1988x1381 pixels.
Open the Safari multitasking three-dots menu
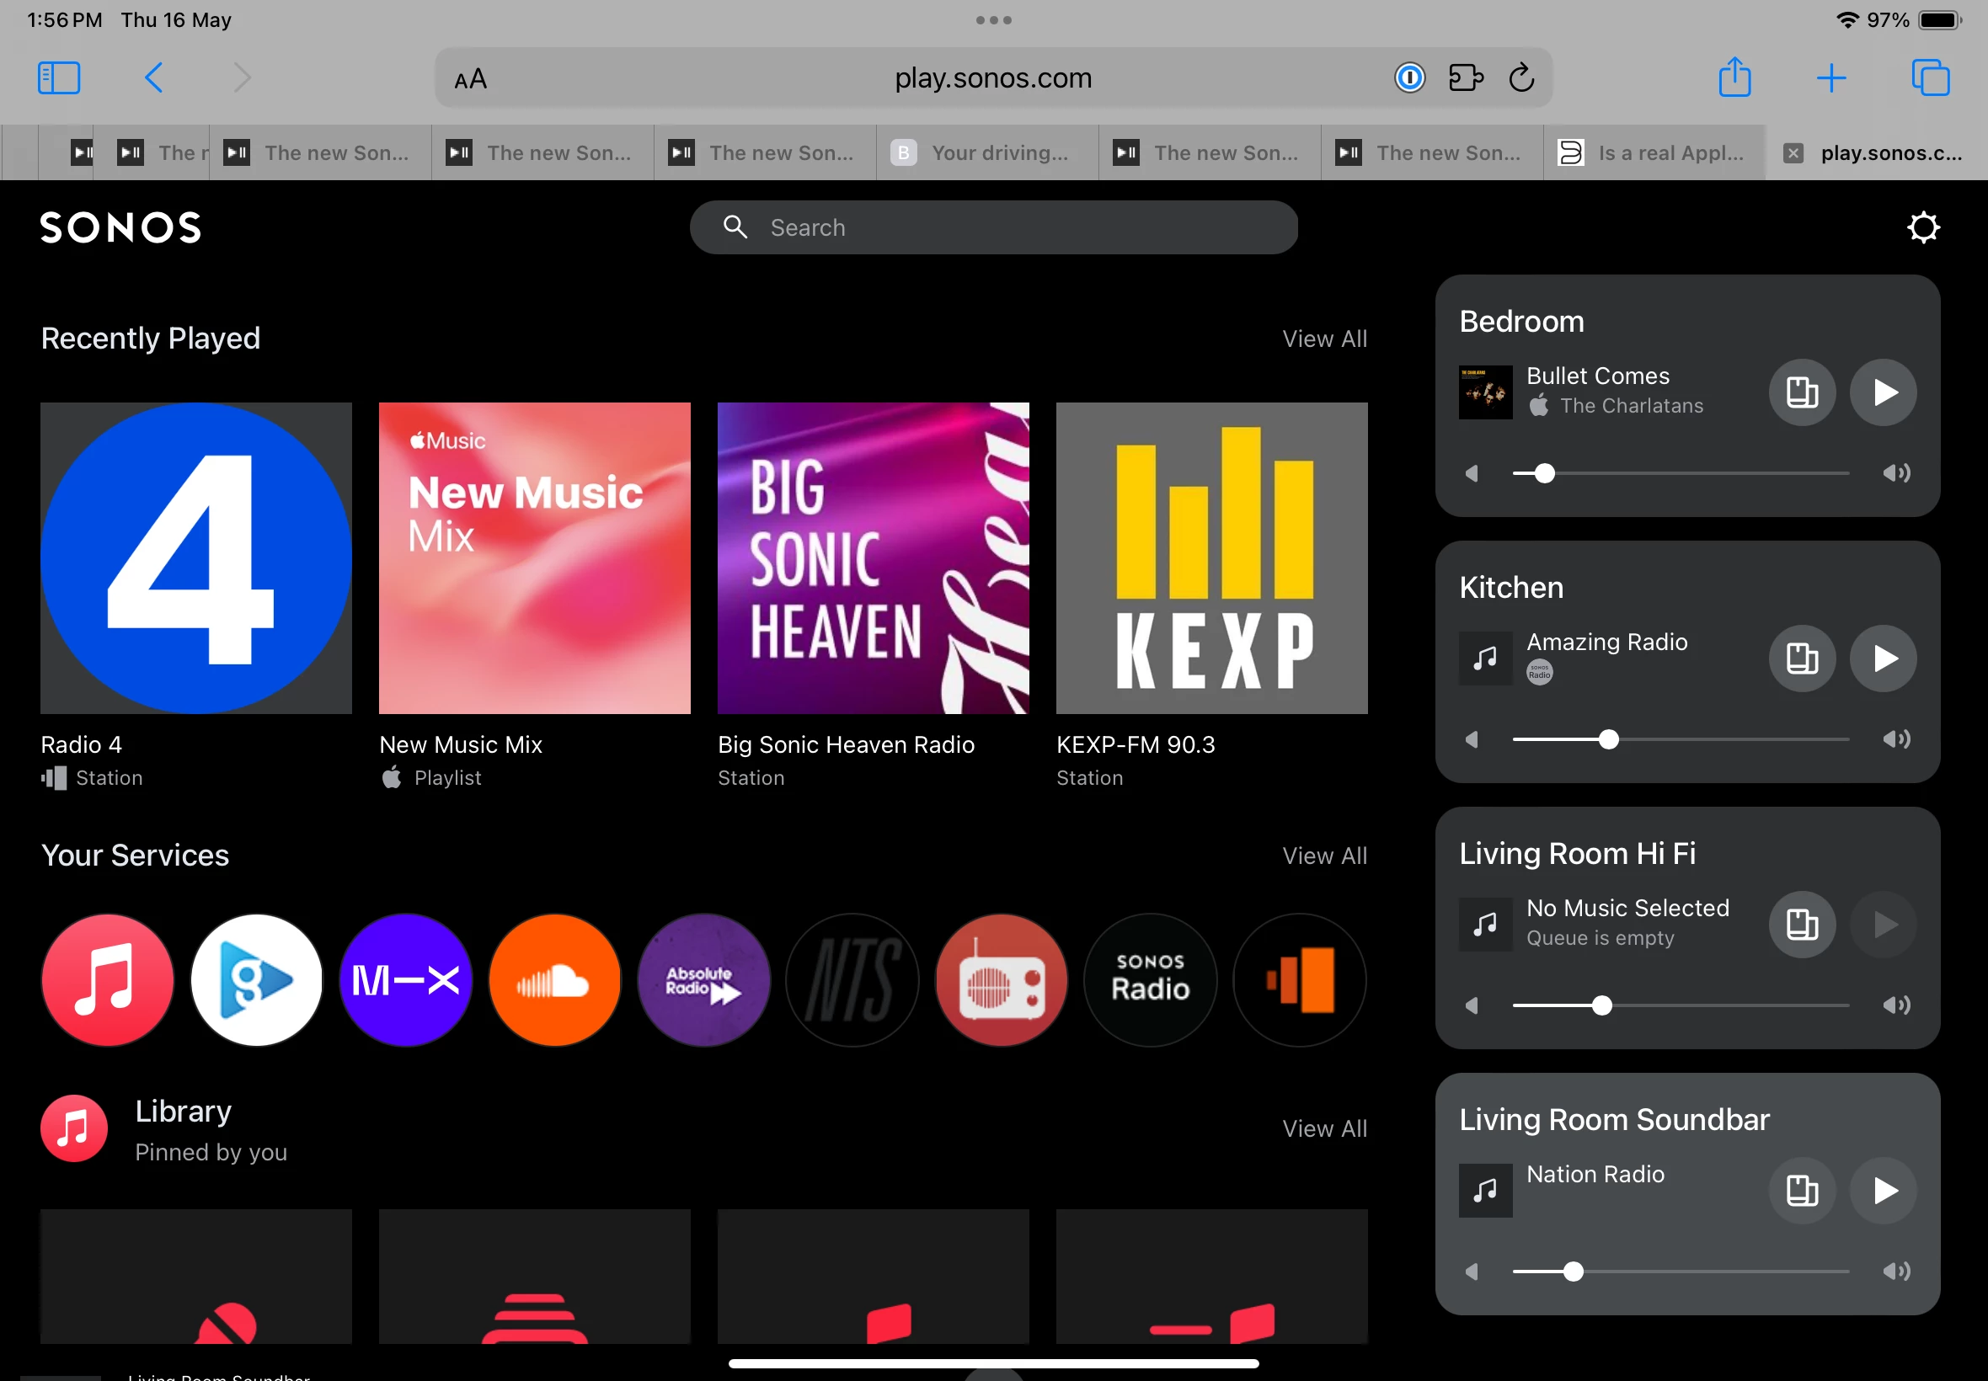coord(993,20)
